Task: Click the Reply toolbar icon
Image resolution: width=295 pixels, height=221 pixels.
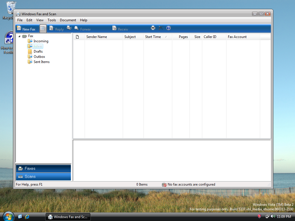Action: 56,29
